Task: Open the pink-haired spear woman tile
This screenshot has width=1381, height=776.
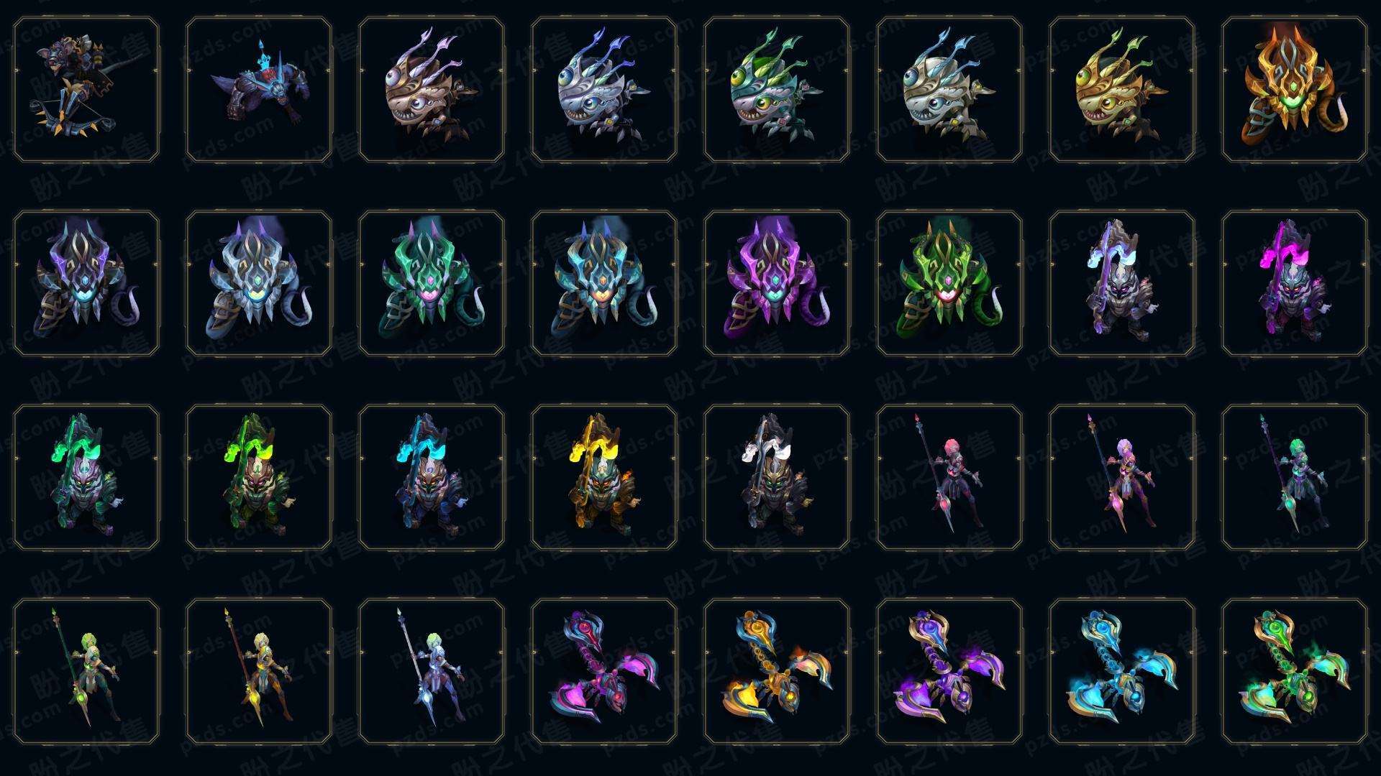Action: coord(949,477)
